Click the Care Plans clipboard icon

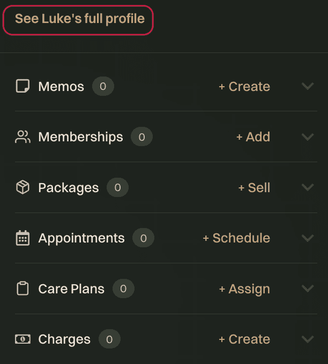pyautogui.click(x=23, y=289)
